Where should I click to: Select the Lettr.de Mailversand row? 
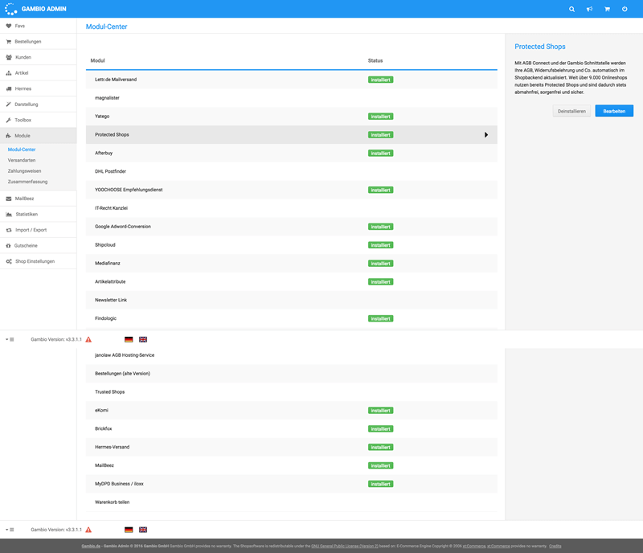(292, 80)
